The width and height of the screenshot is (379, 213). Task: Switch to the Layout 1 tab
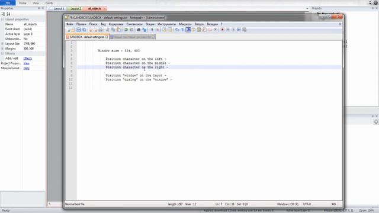click(x=59, y=8)
